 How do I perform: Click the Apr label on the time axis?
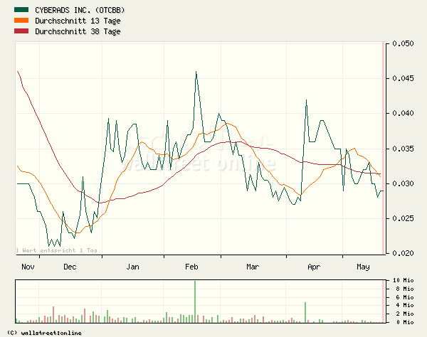(313, 267)
